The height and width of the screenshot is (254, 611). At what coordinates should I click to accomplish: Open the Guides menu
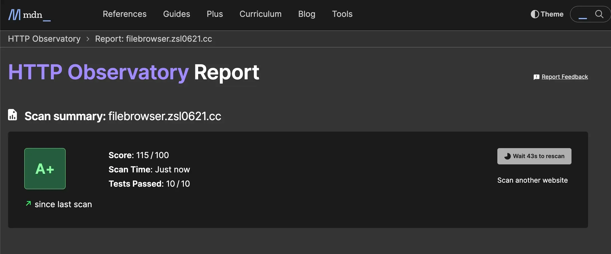click(x=177, y=14)
